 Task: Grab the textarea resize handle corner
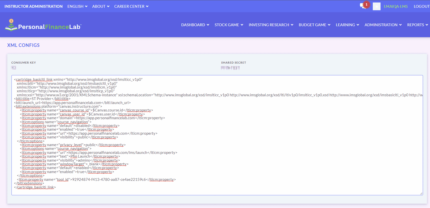coord(421,193)
